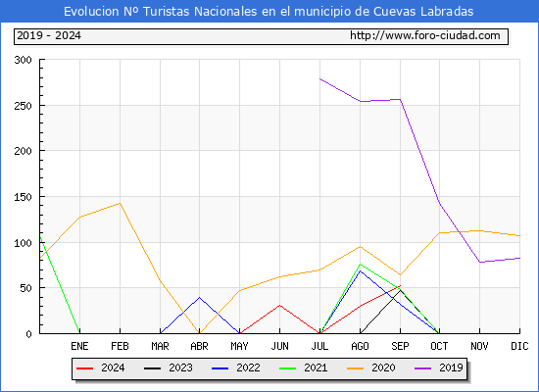This screenshot has height=392, width=539.
Task: Click the 2019 purple line's NOV low point
Action: [x=479, y=262]
